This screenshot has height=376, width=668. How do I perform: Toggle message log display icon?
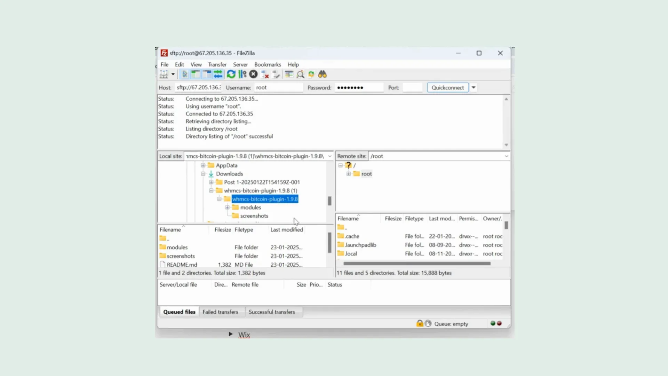pyautogui.click(x=185, y=74)
